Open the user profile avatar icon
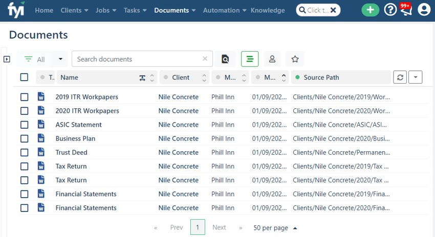Screen dimensions: 435x237 [x=424, y=10]
